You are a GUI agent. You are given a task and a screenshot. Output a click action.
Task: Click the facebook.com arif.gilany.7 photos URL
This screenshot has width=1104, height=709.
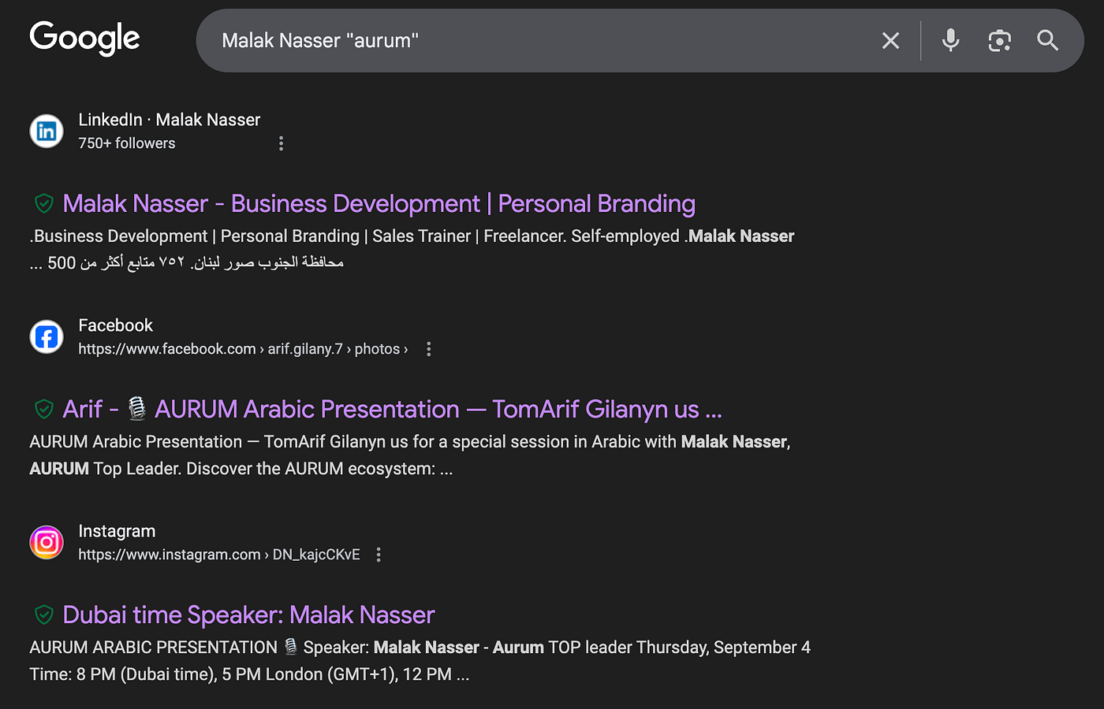(243, 349)
